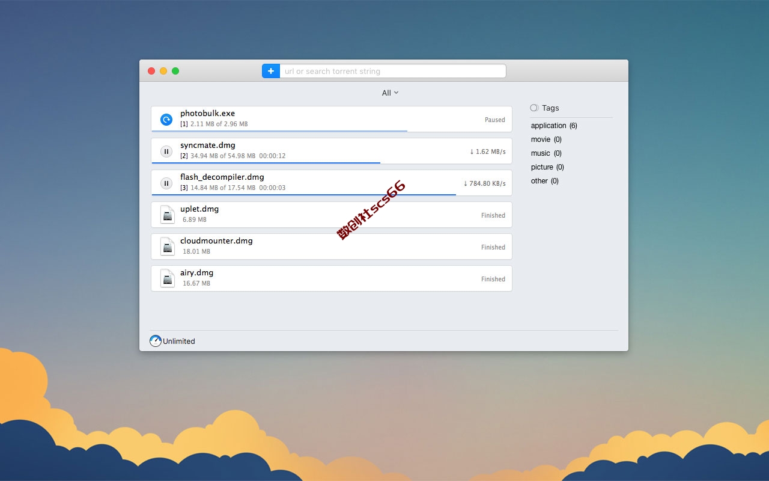This screenshot has height=481, width=769.
Task: Filter by the application tag
Action: coord(554,126)
